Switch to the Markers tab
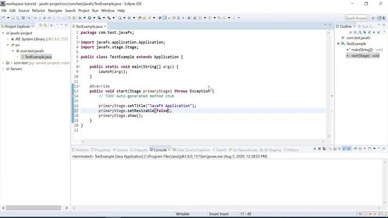The image size is (388, 218). coord(80,150)
